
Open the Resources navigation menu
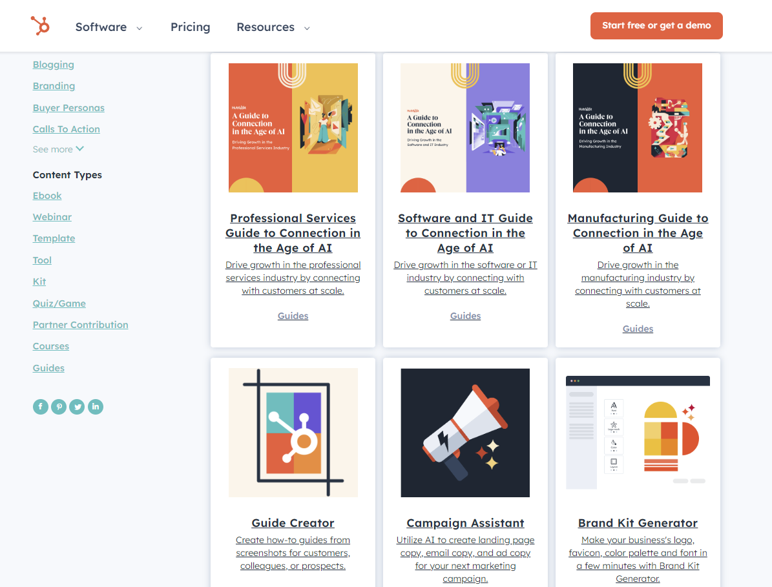point(266,27)
